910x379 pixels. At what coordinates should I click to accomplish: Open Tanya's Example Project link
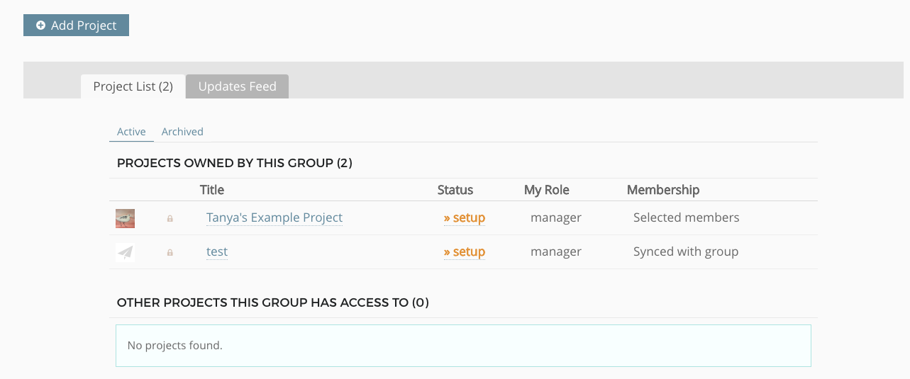click(x=274, y=217)
